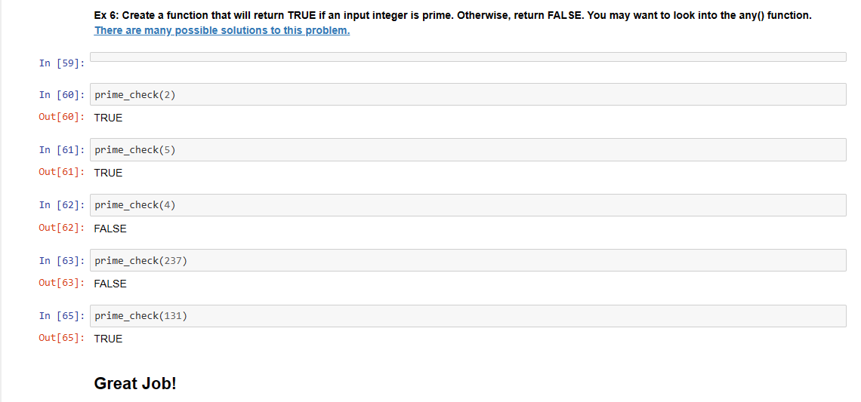Select the prime_check(2) code cell
Screen dimensions: 861x402
click(468, 94)
